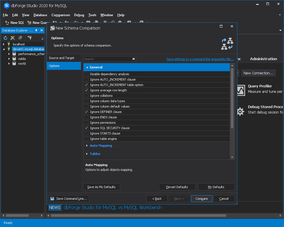Click the new connection plug icon in Database Explorer

click(x=30, y=38)
